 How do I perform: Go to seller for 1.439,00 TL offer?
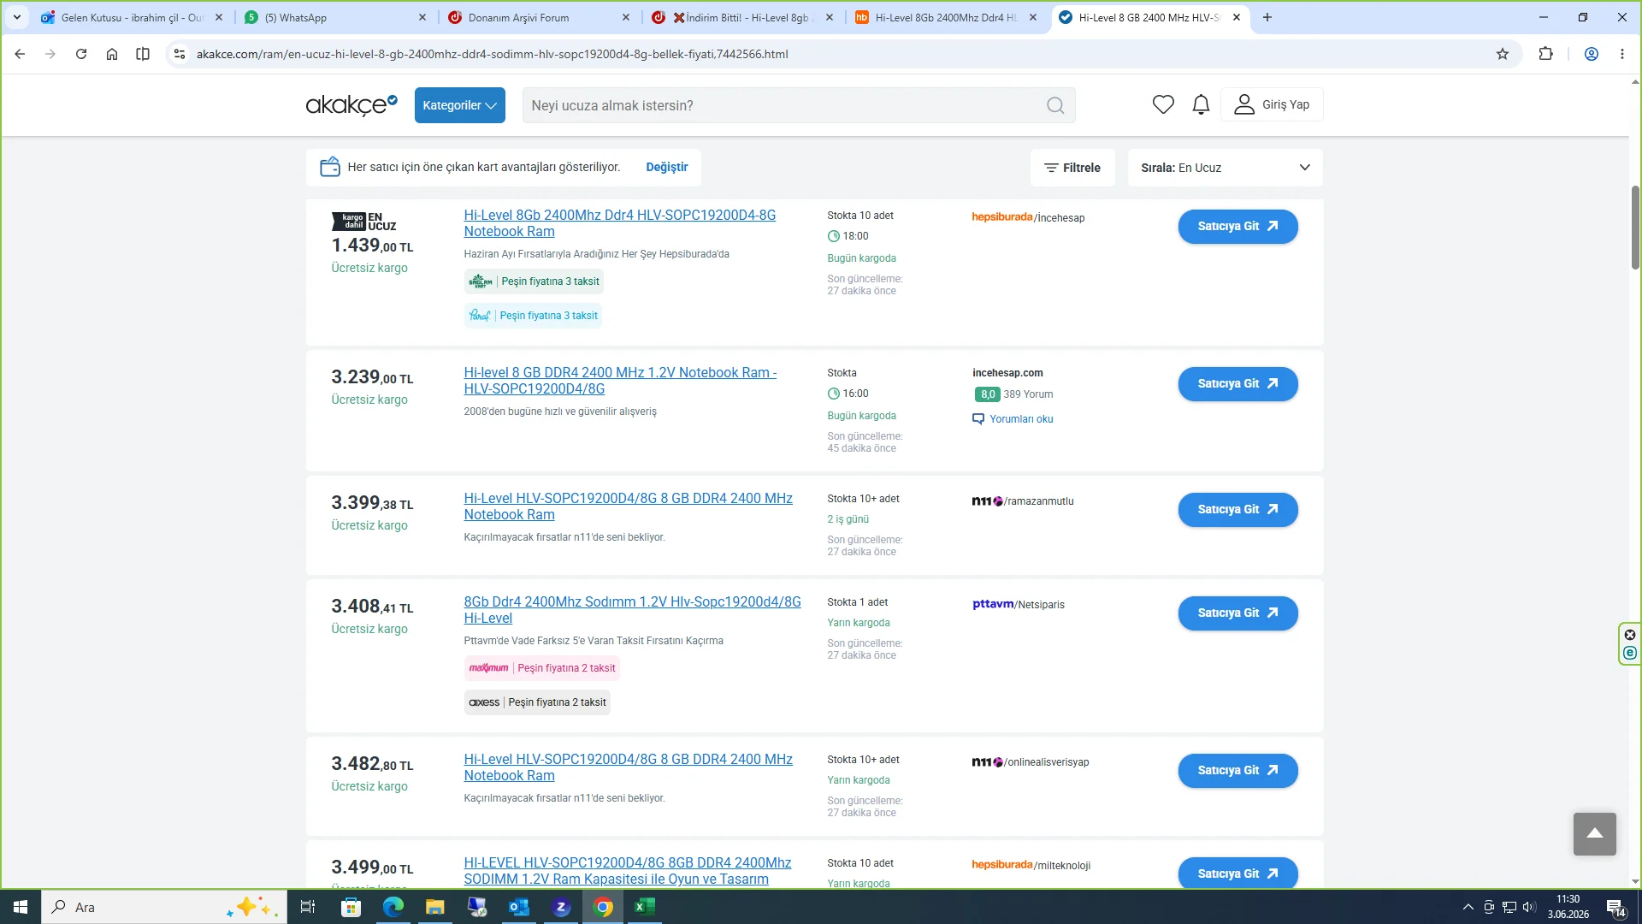[1237, 226]
